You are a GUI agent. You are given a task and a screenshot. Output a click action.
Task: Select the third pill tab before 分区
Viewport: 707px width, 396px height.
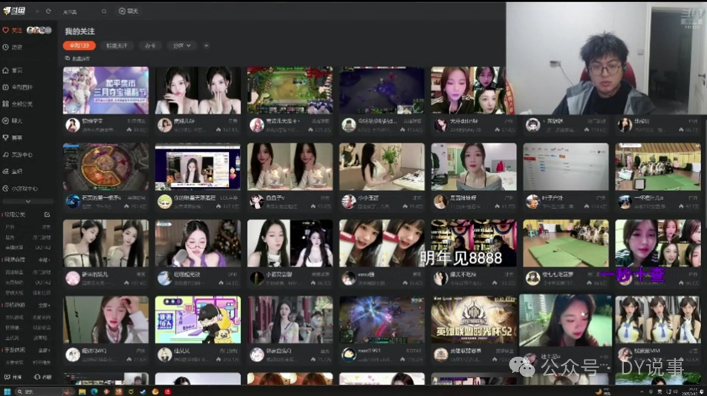click(150, 45)
